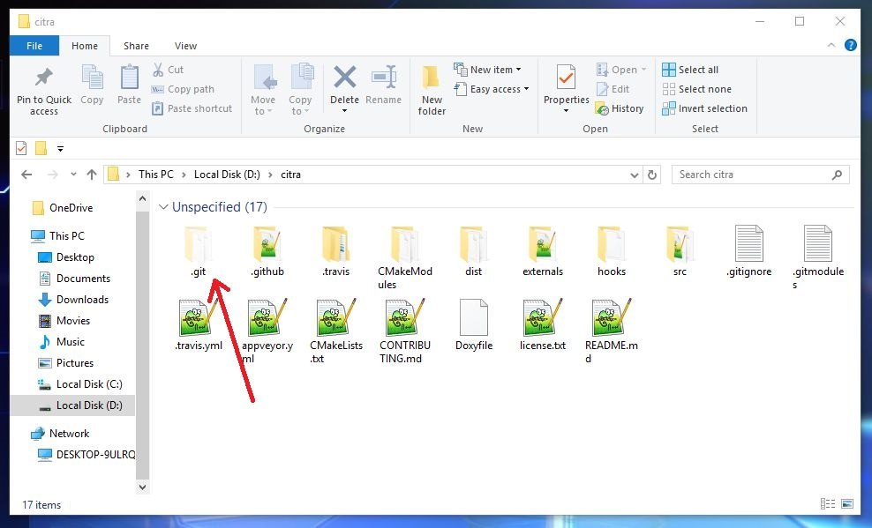This screenshot has height=528, width=872.
Task: Click the red Delete X icon
Action: [x=344, y=77]
